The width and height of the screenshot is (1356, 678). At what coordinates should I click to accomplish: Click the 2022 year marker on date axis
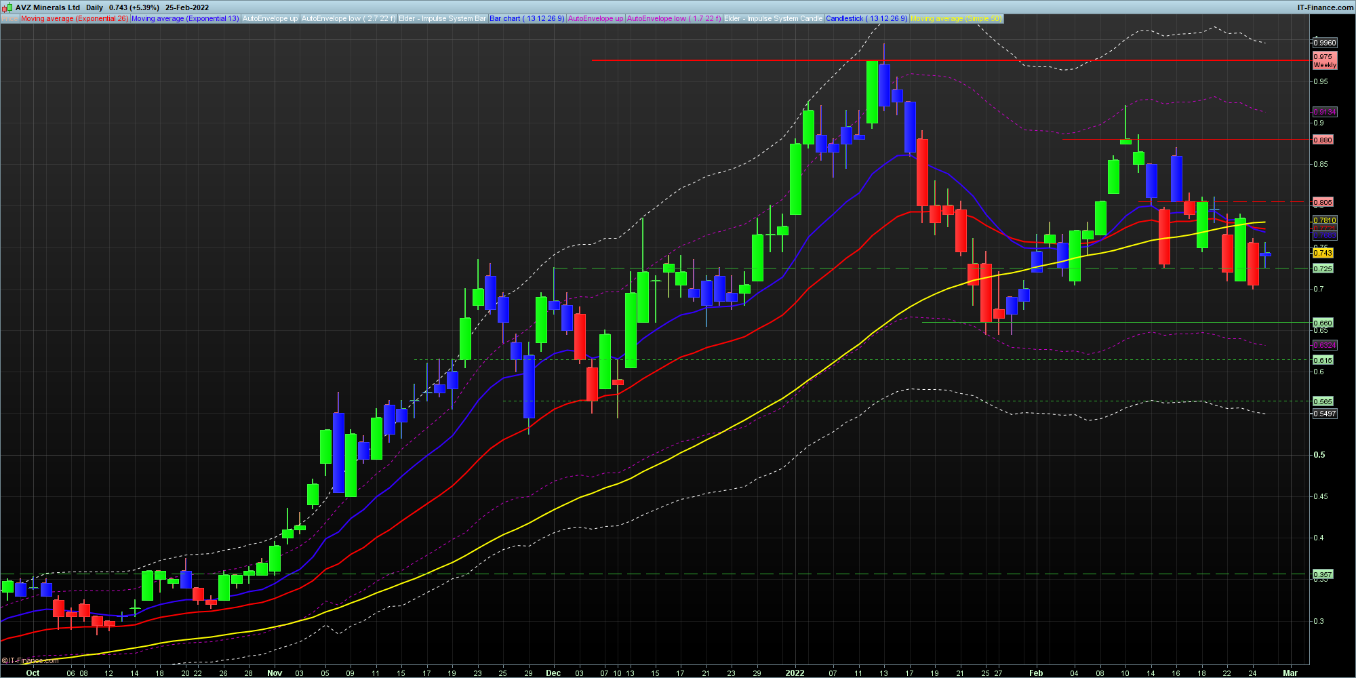[795, 673]
